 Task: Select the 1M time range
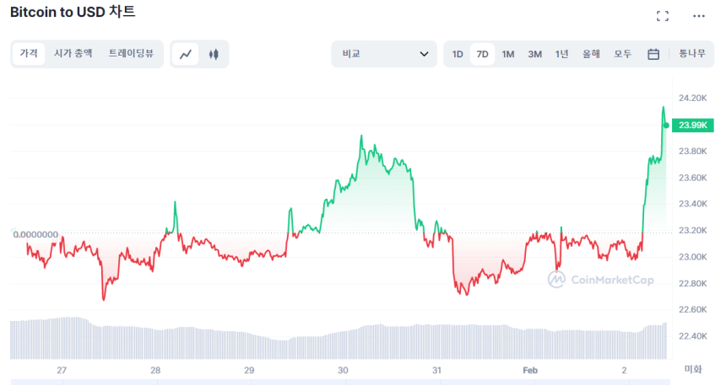508,55
